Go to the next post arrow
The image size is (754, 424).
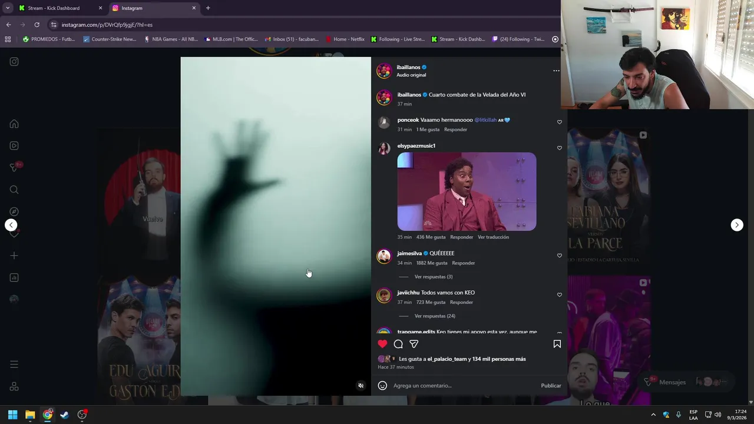tap(737, 225)
